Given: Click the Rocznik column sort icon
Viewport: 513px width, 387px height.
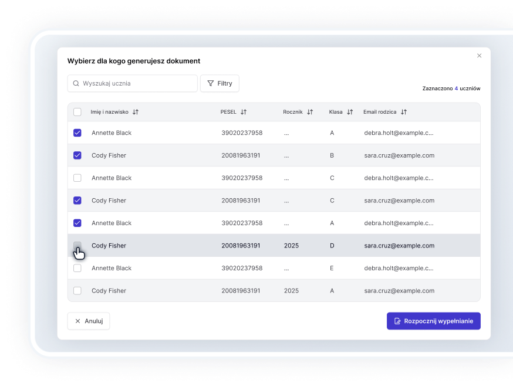Looking at the screenshot, I should coord(310,112).
